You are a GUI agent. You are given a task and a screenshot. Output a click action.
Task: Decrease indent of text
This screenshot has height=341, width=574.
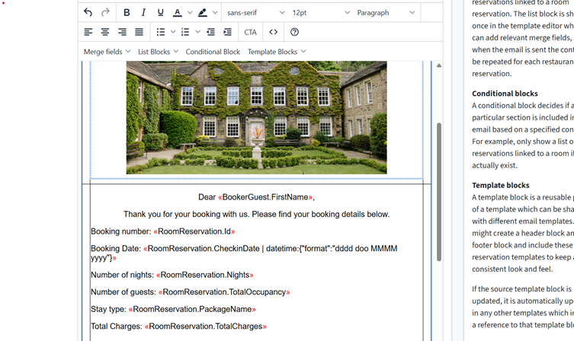click(x=211, y=32)
